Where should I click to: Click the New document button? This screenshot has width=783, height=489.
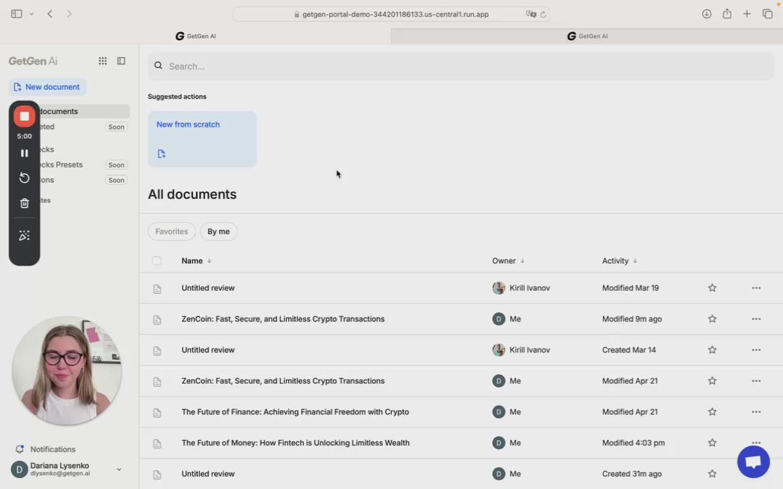(47, 87)
